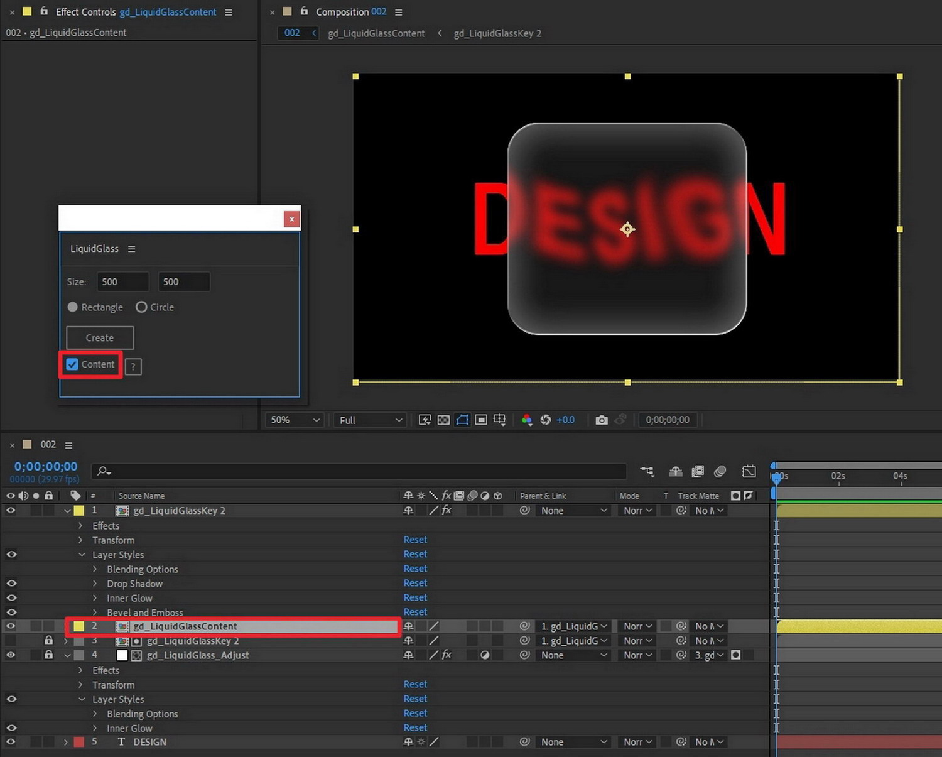Screen dimensions: 942x757
Task: Toggle Fast Previews in the viewer toolbar
Action: tap(425, 420)
